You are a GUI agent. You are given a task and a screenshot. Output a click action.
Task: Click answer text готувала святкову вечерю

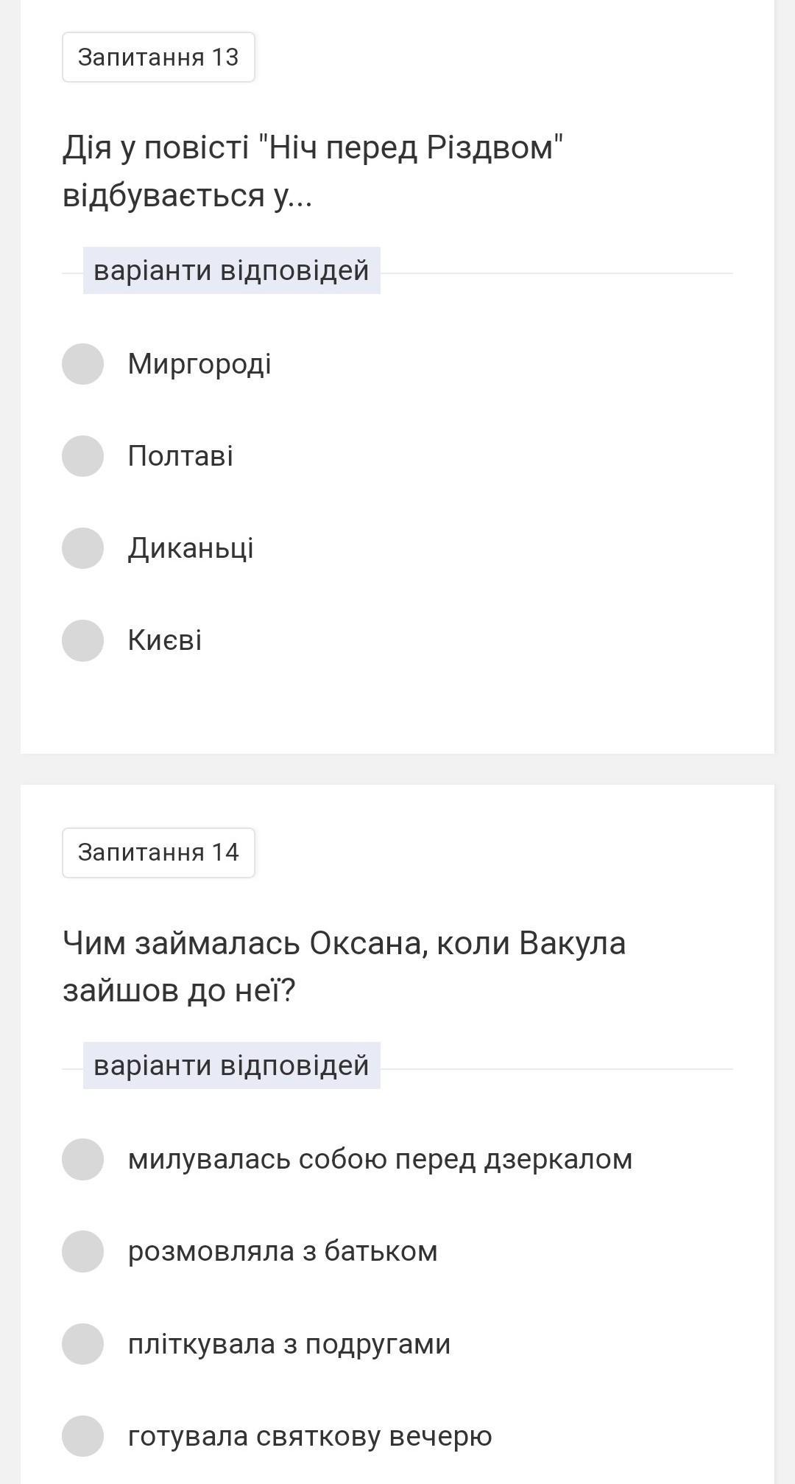click(x=310, y=1436)
